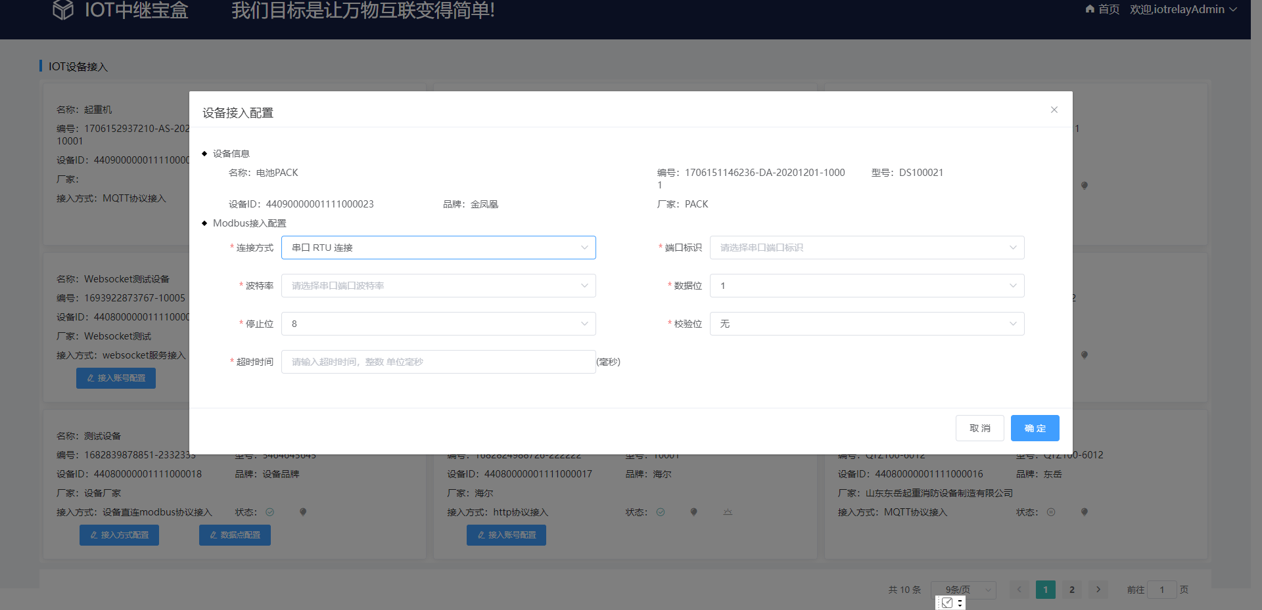Select the 首页 menu item
Screen dimensions: 1262x610
pyautogui.click(x=1108, y=9)
